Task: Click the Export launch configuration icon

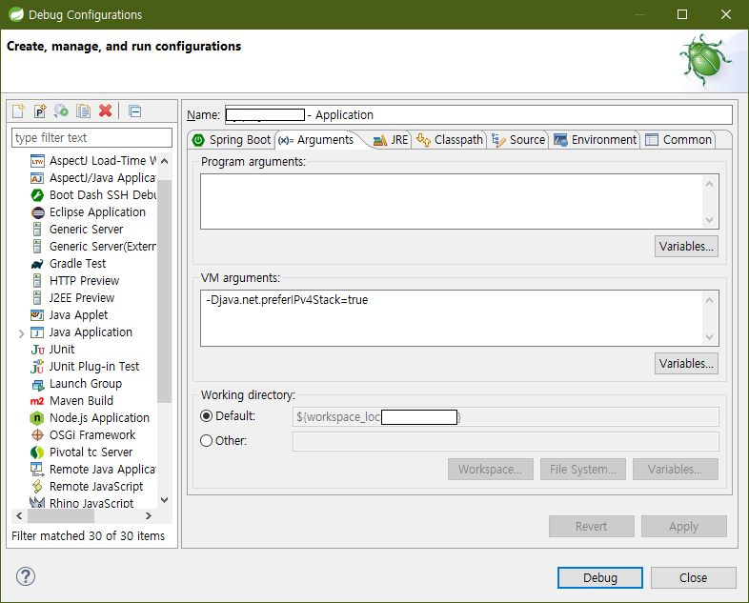Action: pyautogui.click(x=61, y=111)
